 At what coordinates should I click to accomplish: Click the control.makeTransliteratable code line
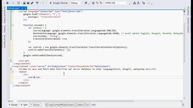pos(49,50)
